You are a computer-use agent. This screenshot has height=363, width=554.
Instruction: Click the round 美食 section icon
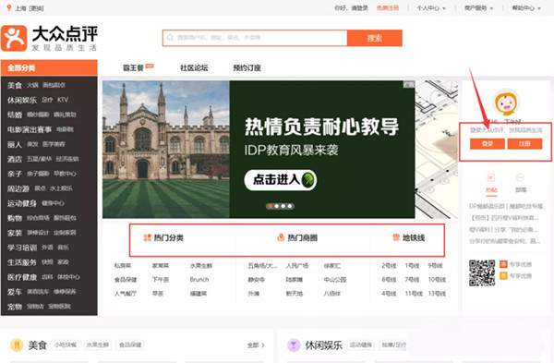(17, 345)
